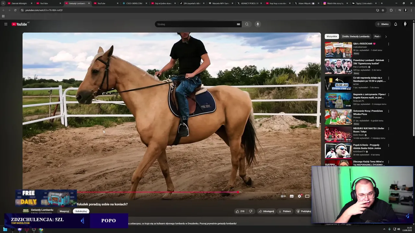Click the Podziękuj thanks button
This screenshot has width=415, height=233.
pos(303,211)
